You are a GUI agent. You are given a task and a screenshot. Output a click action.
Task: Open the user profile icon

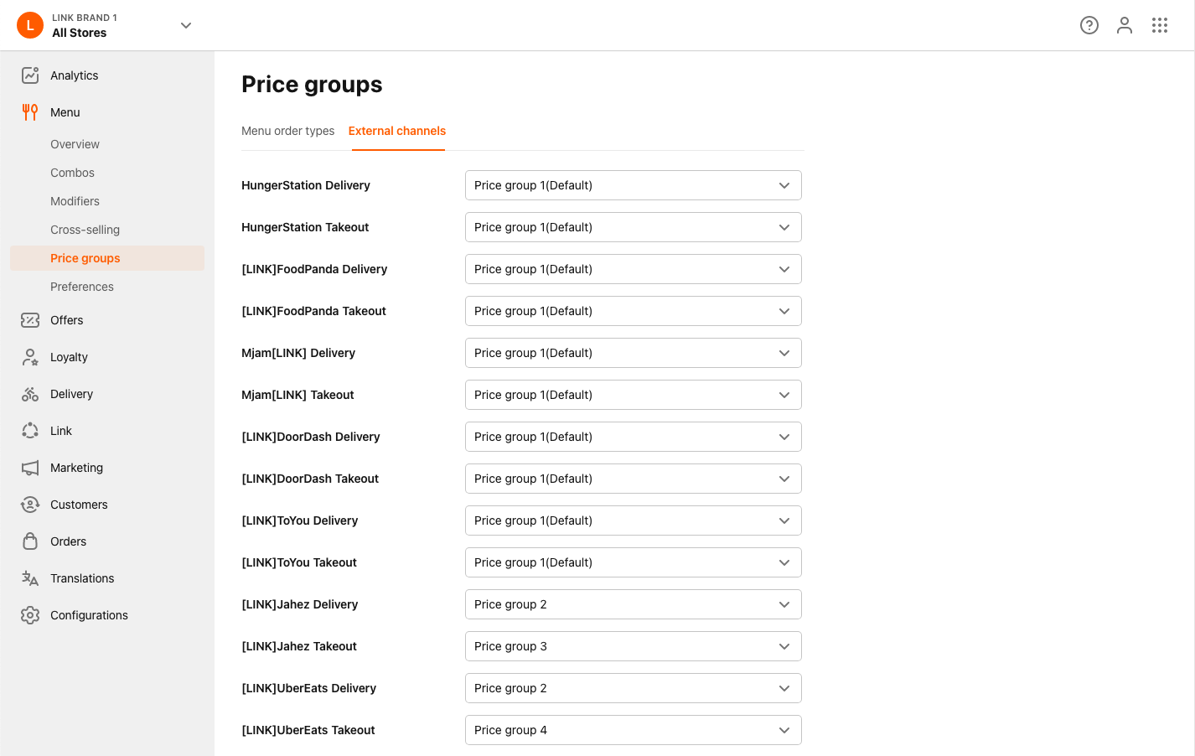[1125, 25]
